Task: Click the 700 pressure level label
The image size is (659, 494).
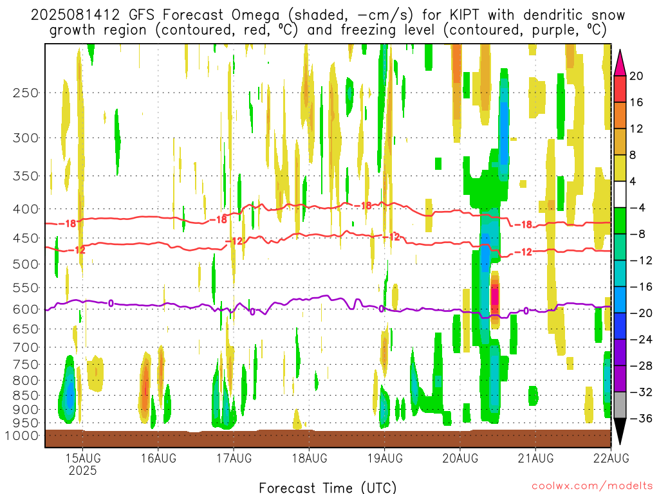Action: [x=26, y=347]
